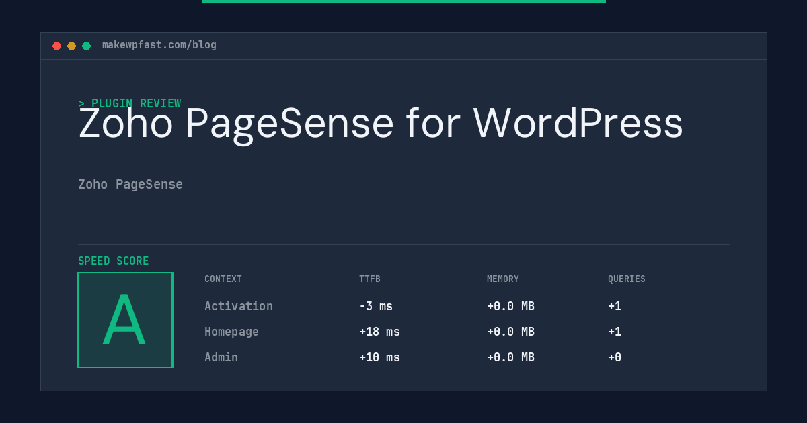Click the Homepage row memory value
The image size is (807, 423).
pyautogui.click(x=510, y=332)
